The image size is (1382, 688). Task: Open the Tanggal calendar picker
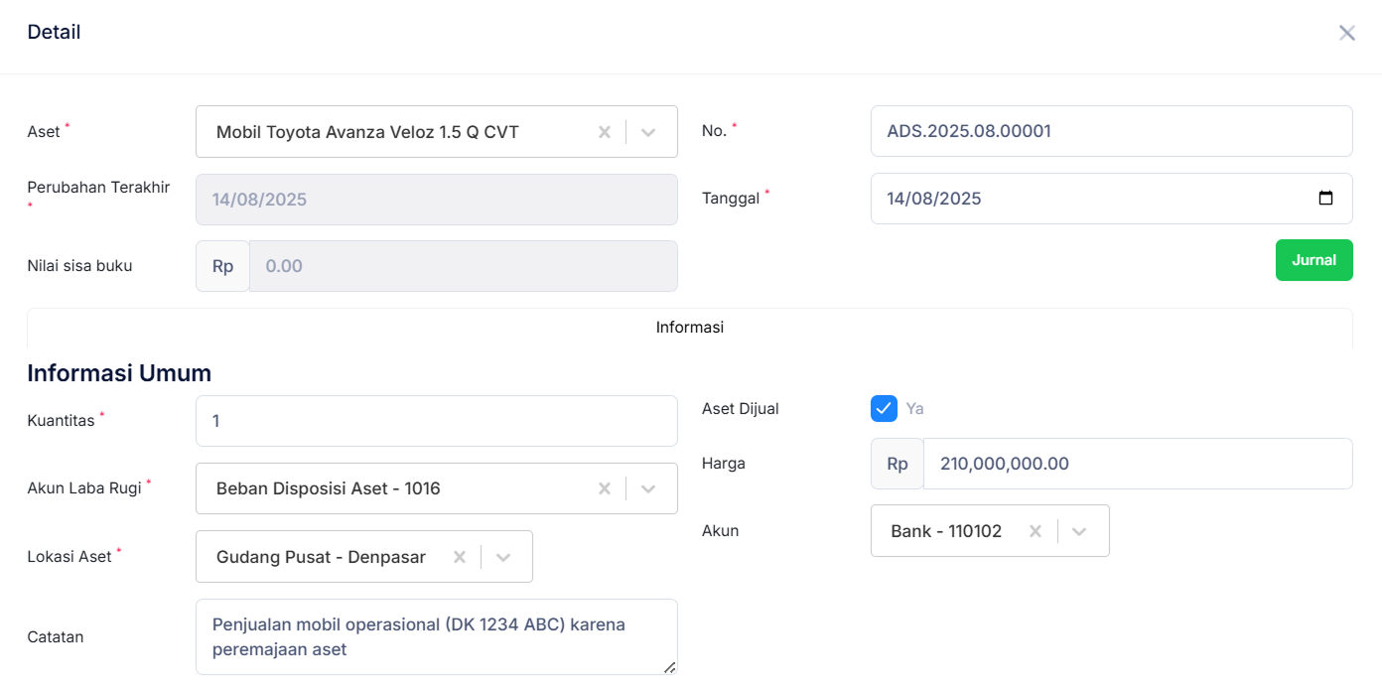(x=1325, y=199)
